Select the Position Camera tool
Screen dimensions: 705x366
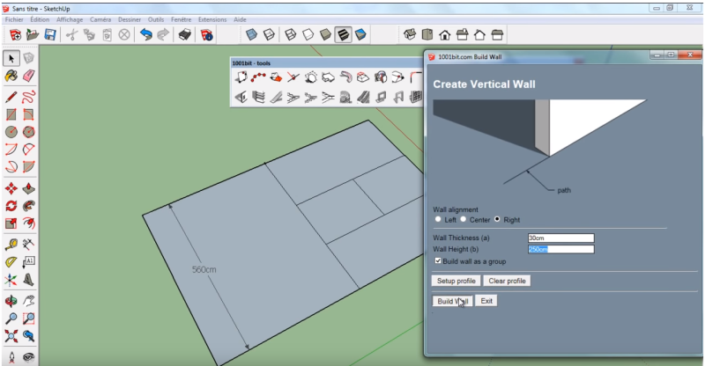[11, 357]
